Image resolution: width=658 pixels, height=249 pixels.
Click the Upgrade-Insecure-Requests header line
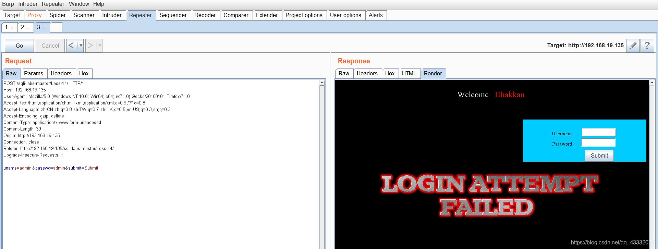(x=33, y=155)
